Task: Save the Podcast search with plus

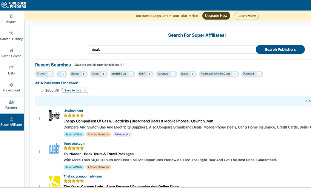Action: point(259,74)
